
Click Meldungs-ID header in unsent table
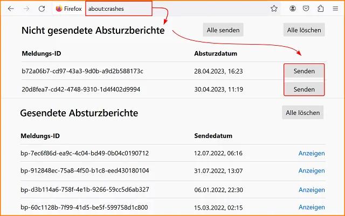(42, 54)
